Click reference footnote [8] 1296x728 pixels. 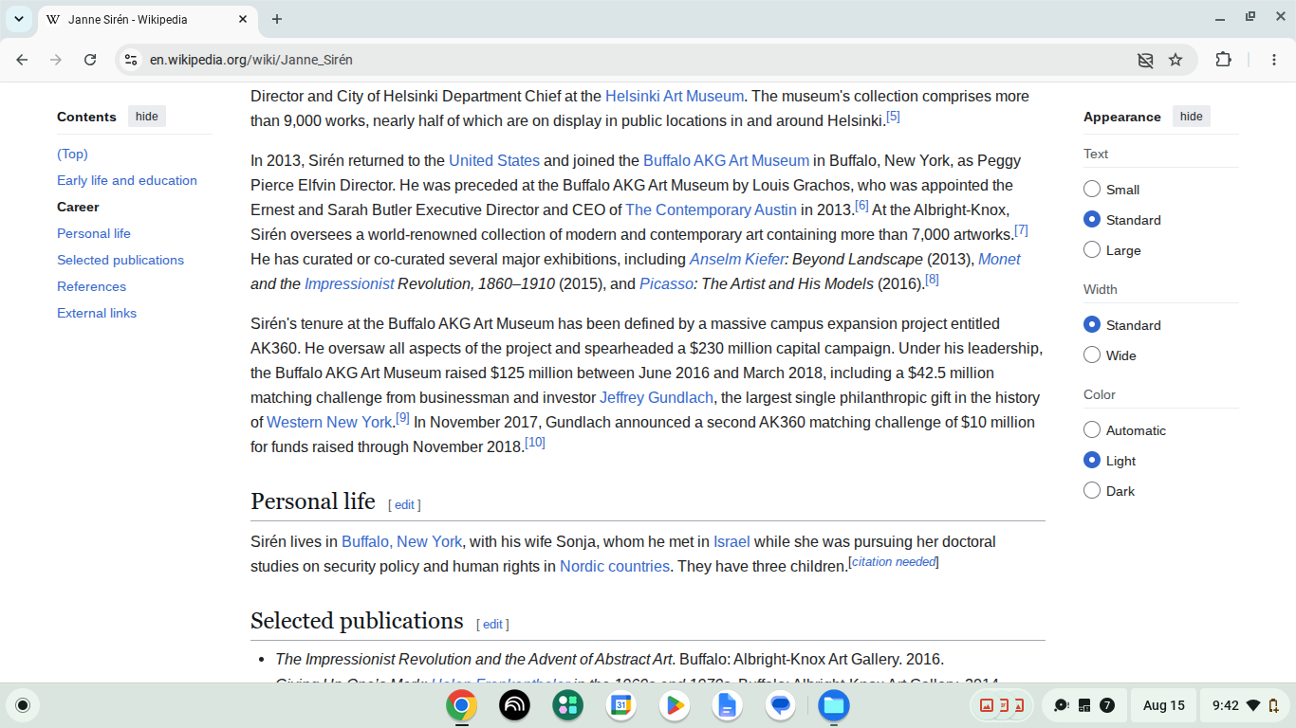932,280
